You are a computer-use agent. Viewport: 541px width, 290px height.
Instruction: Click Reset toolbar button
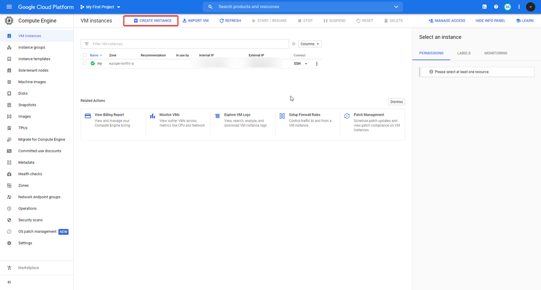click(x=365, y=21)
